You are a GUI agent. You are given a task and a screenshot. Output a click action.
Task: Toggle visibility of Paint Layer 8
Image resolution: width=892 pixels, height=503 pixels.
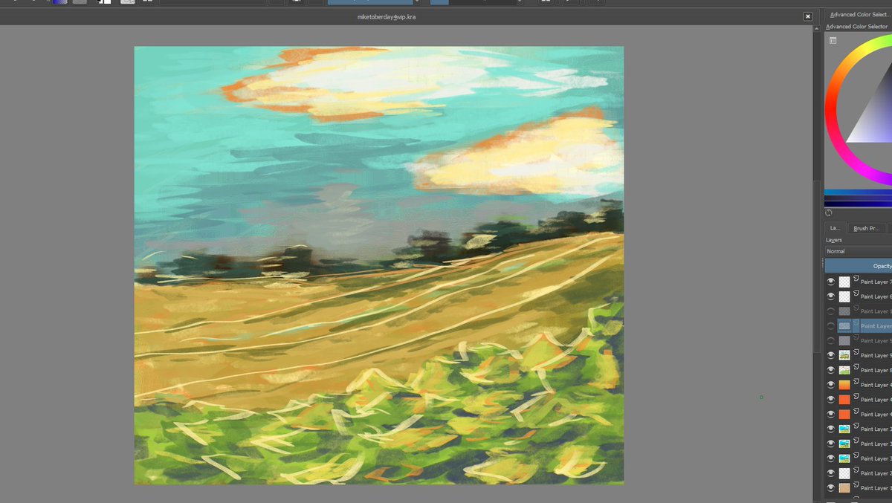click(x=831, y=370)
